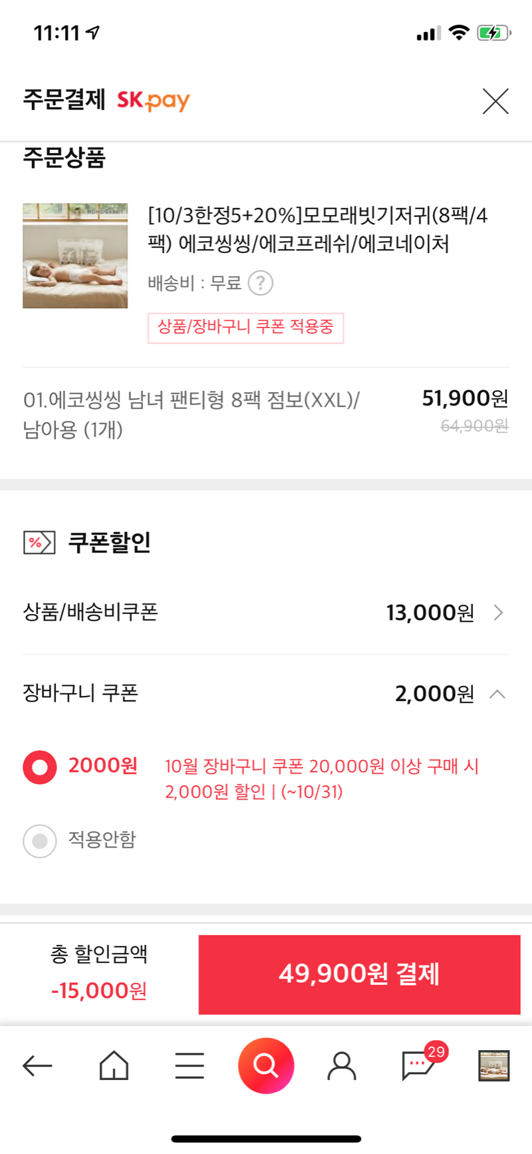Close the order payment page

[x=495, y=101]
